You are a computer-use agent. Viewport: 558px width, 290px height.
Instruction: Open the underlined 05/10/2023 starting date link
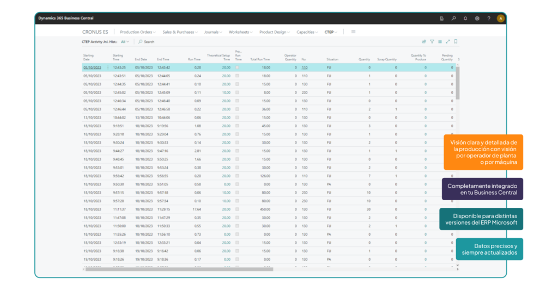coord(92,67)
